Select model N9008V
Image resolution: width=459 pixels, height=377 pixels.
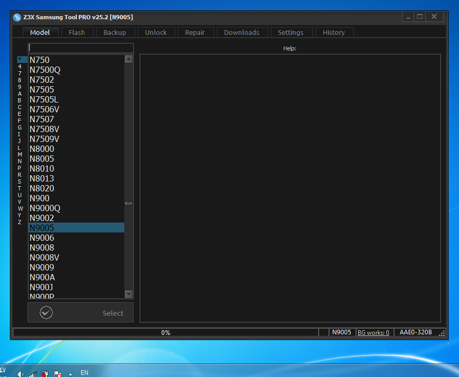pyautogui.click(x=76, y=258)
